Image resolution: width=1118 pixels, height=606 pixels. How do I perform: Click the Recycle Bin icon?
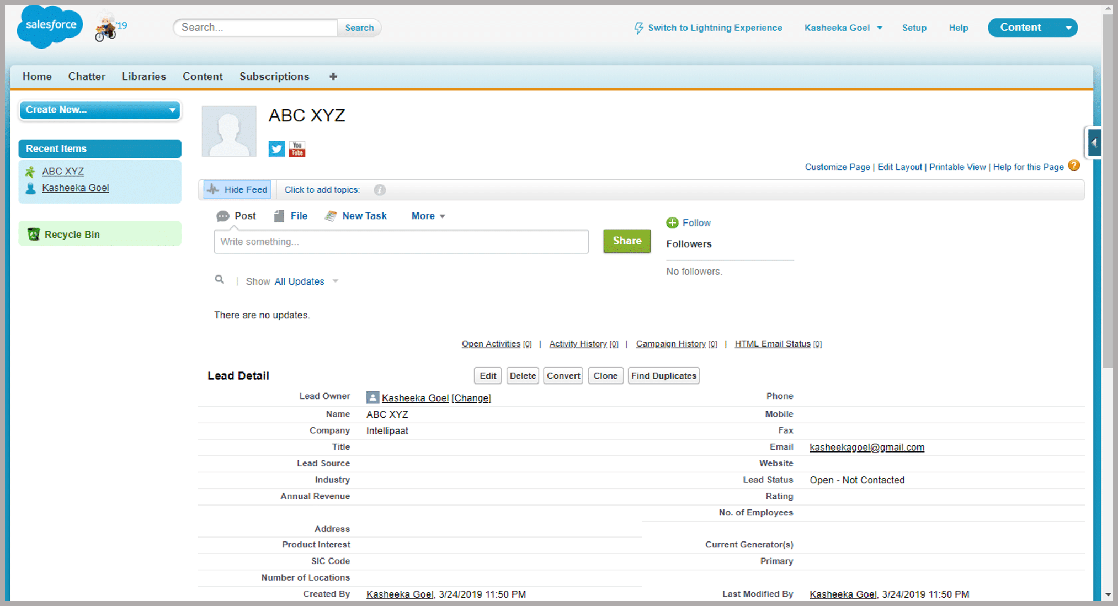click(34, 235)
